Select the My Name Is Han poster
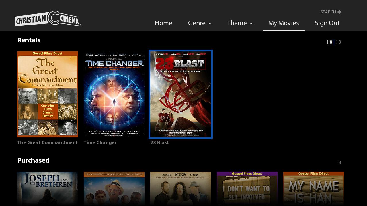 [x=314, y=189]
